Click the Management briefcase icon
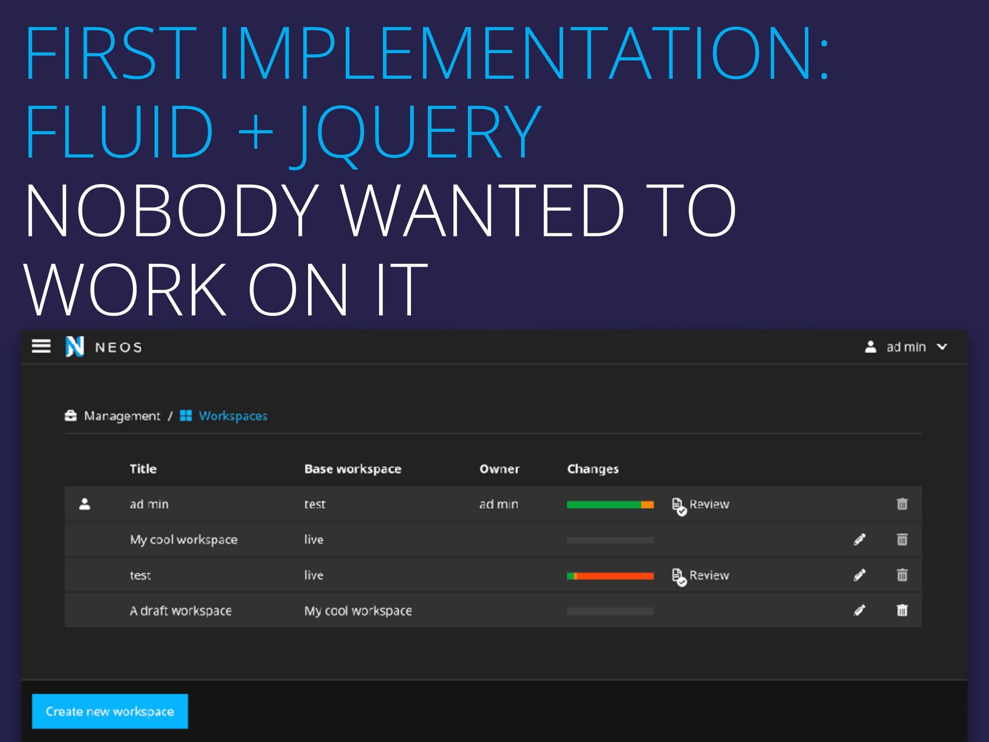Image resolution: width=989 pixels, height=742 pixels. tap(71, 415)
